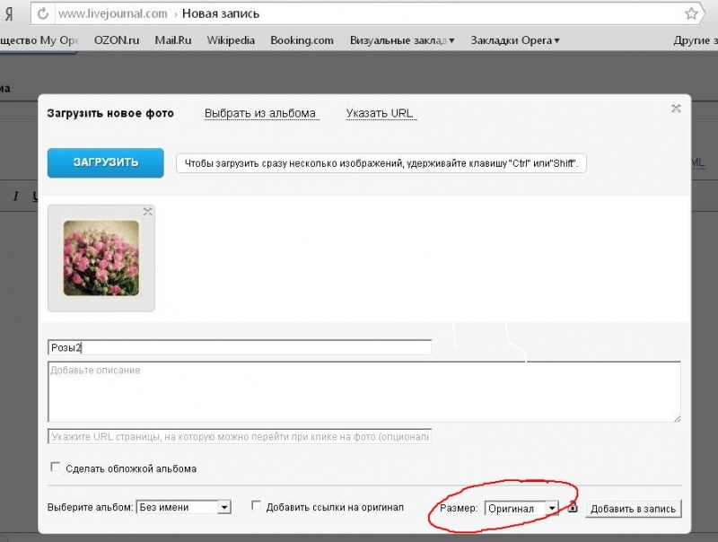Close the photo upload dialog
The image size is (718, 542).
[676, 109]
